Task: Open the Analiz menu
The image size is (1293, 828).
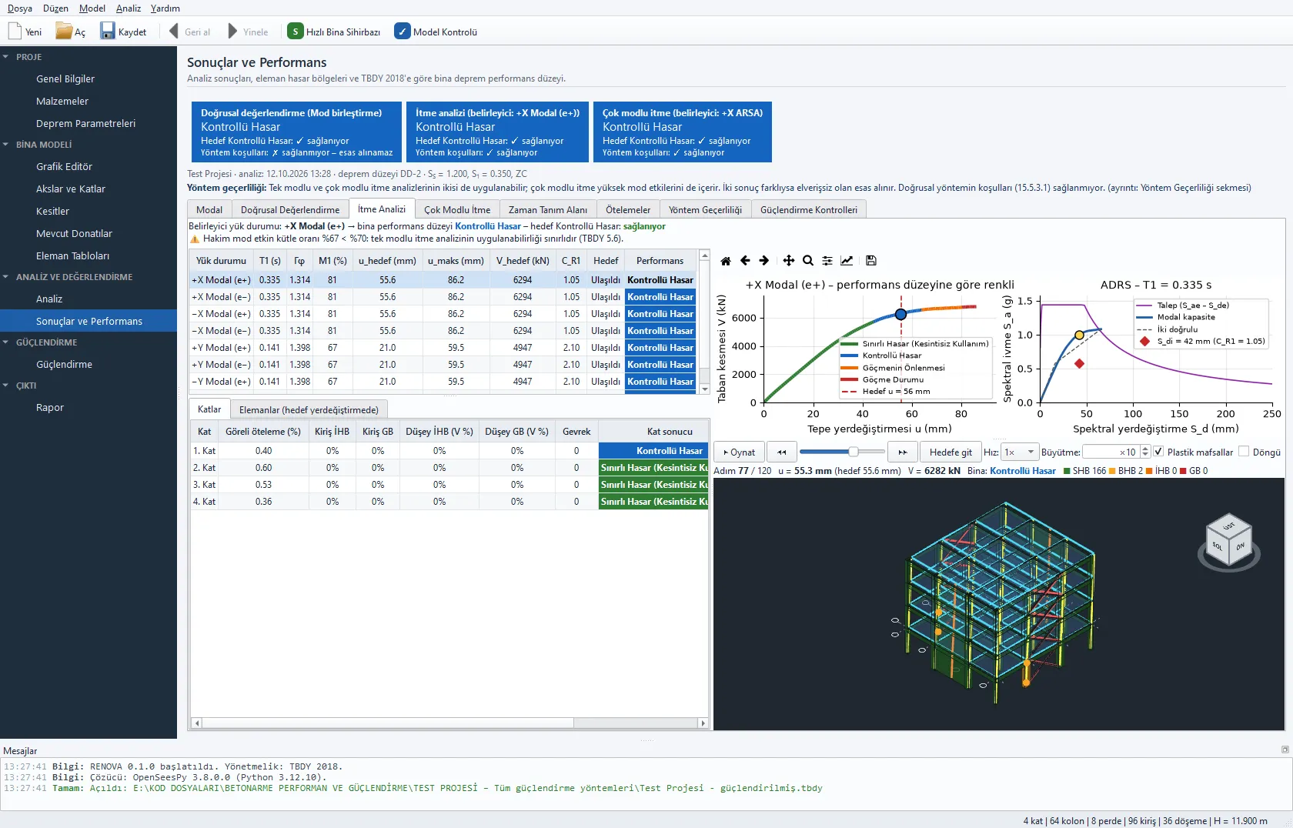Action: click(x=129, y=8)
